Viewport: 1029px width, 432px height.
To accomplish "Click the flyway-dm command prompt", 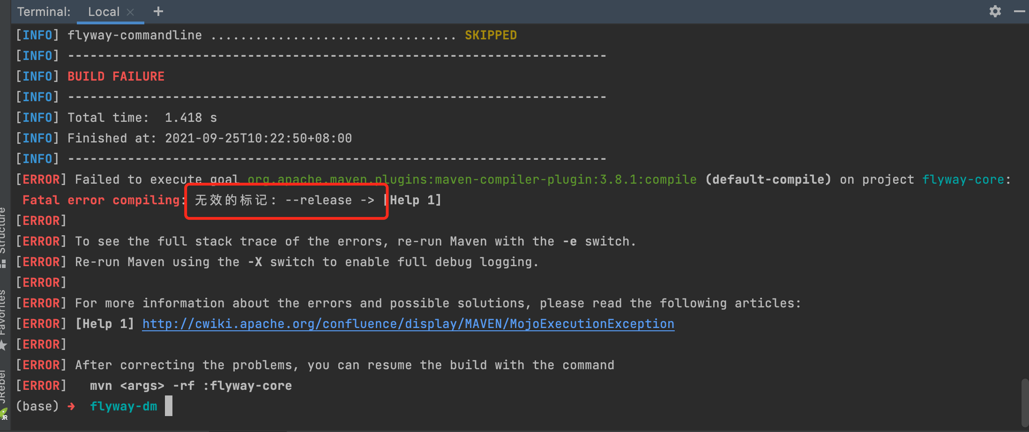I will coord(124,406).
